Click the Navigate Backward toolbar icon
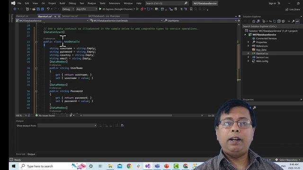 coord(15,9)
